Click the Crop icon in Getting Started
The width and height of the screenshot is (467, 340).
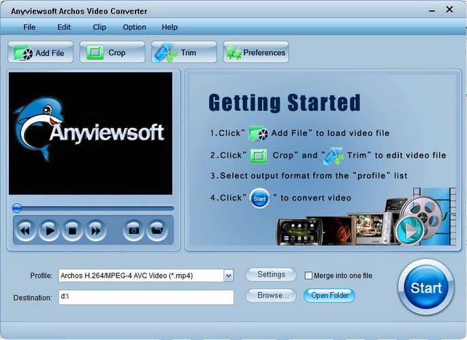(x=259, y=156)
